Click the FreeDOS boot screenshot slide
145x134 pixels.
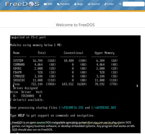click(x=75, y=84)
